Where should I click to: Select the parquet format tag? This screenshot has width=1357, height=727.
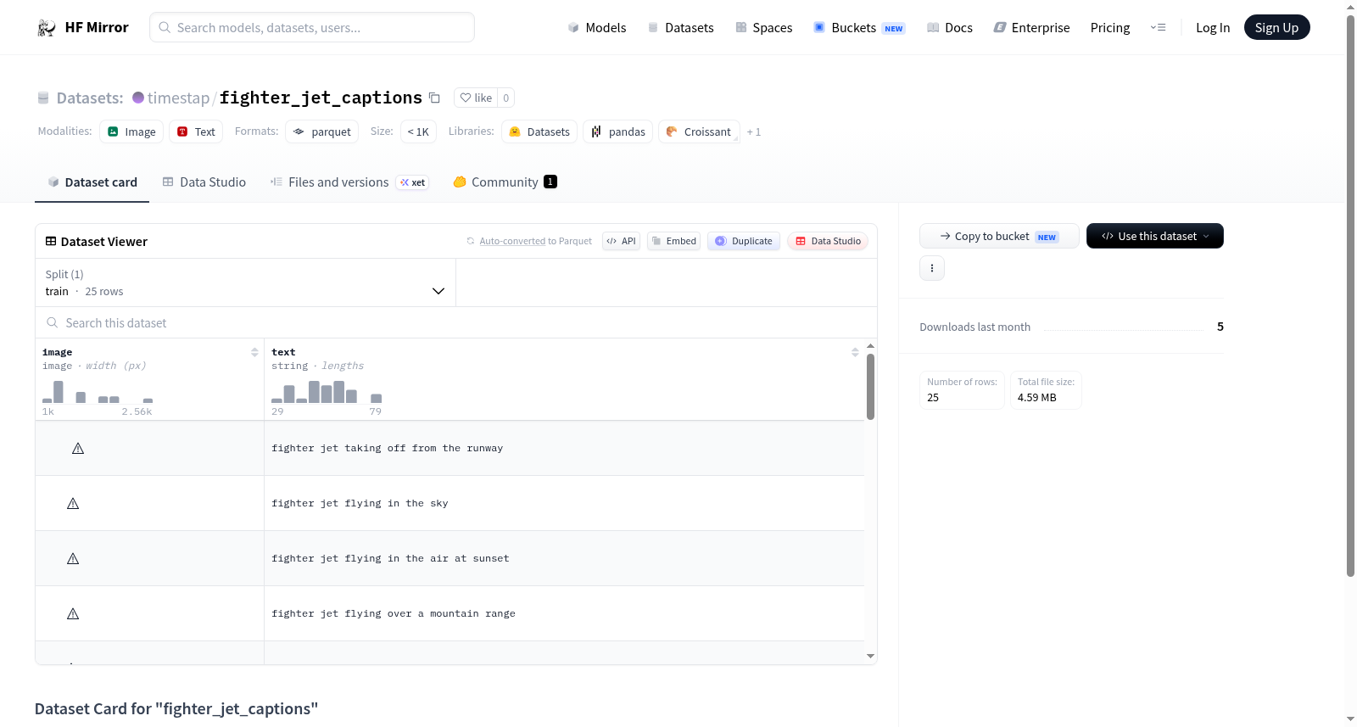click(322, 131)
